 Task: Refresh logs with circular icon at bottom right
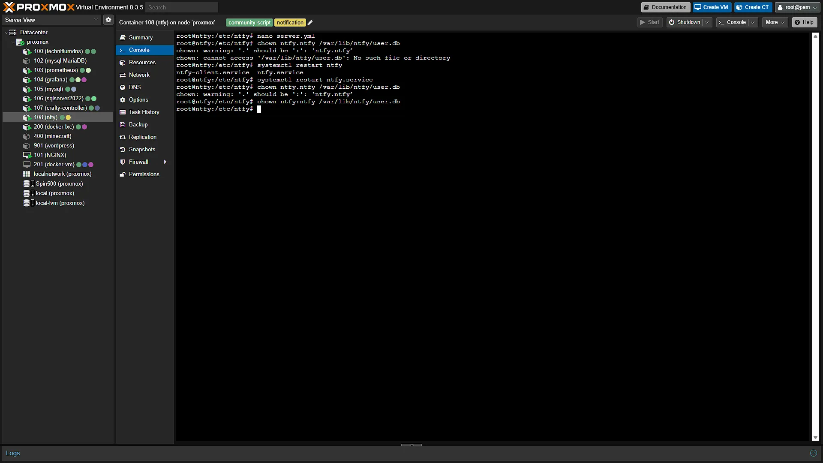[x=813, y=453]
